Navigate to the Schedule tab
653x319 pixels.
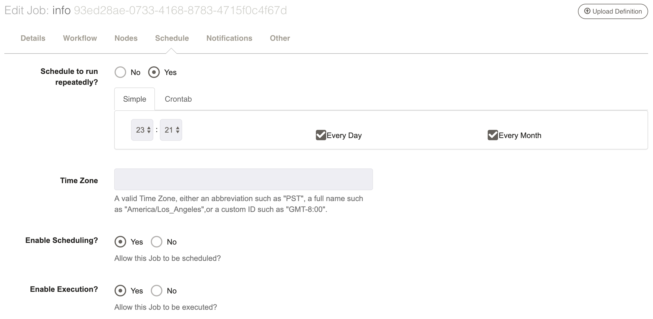(172, 38)
